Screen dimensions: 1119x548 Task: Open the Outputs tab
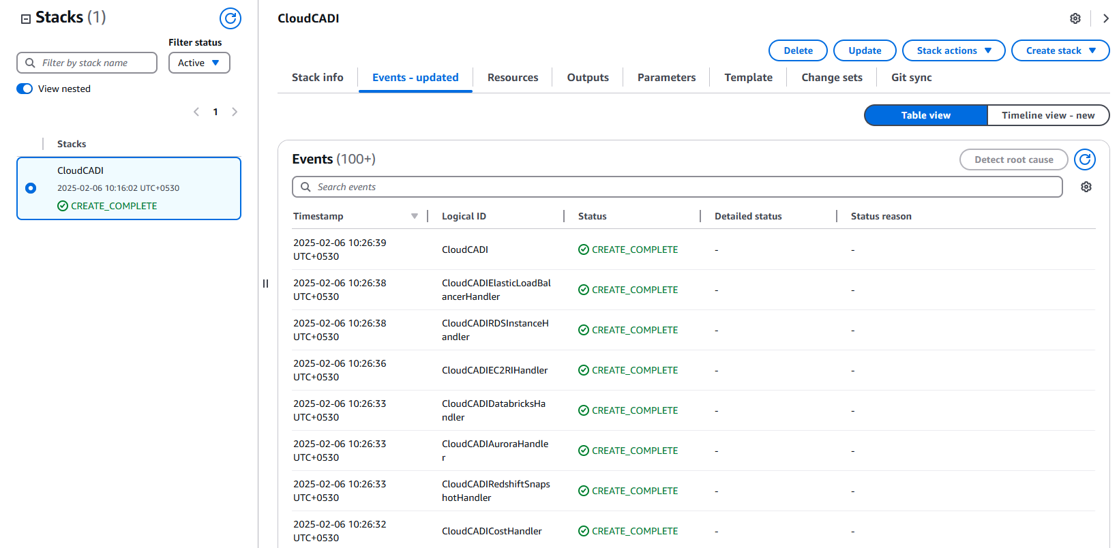pos(588,78)
